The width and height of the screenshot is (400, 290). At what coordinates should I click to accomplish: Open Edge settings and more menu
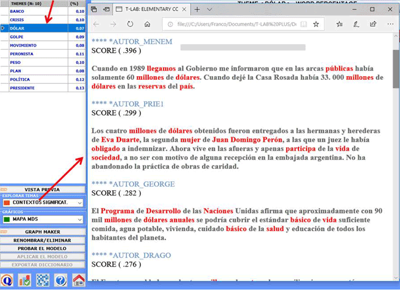tap(390, 24)
